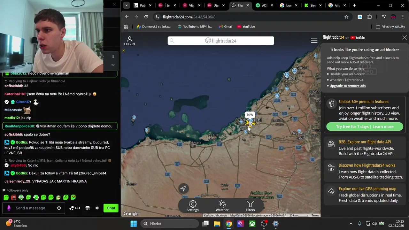
Task: Open the Weather layer options
Action: (222, 206)
